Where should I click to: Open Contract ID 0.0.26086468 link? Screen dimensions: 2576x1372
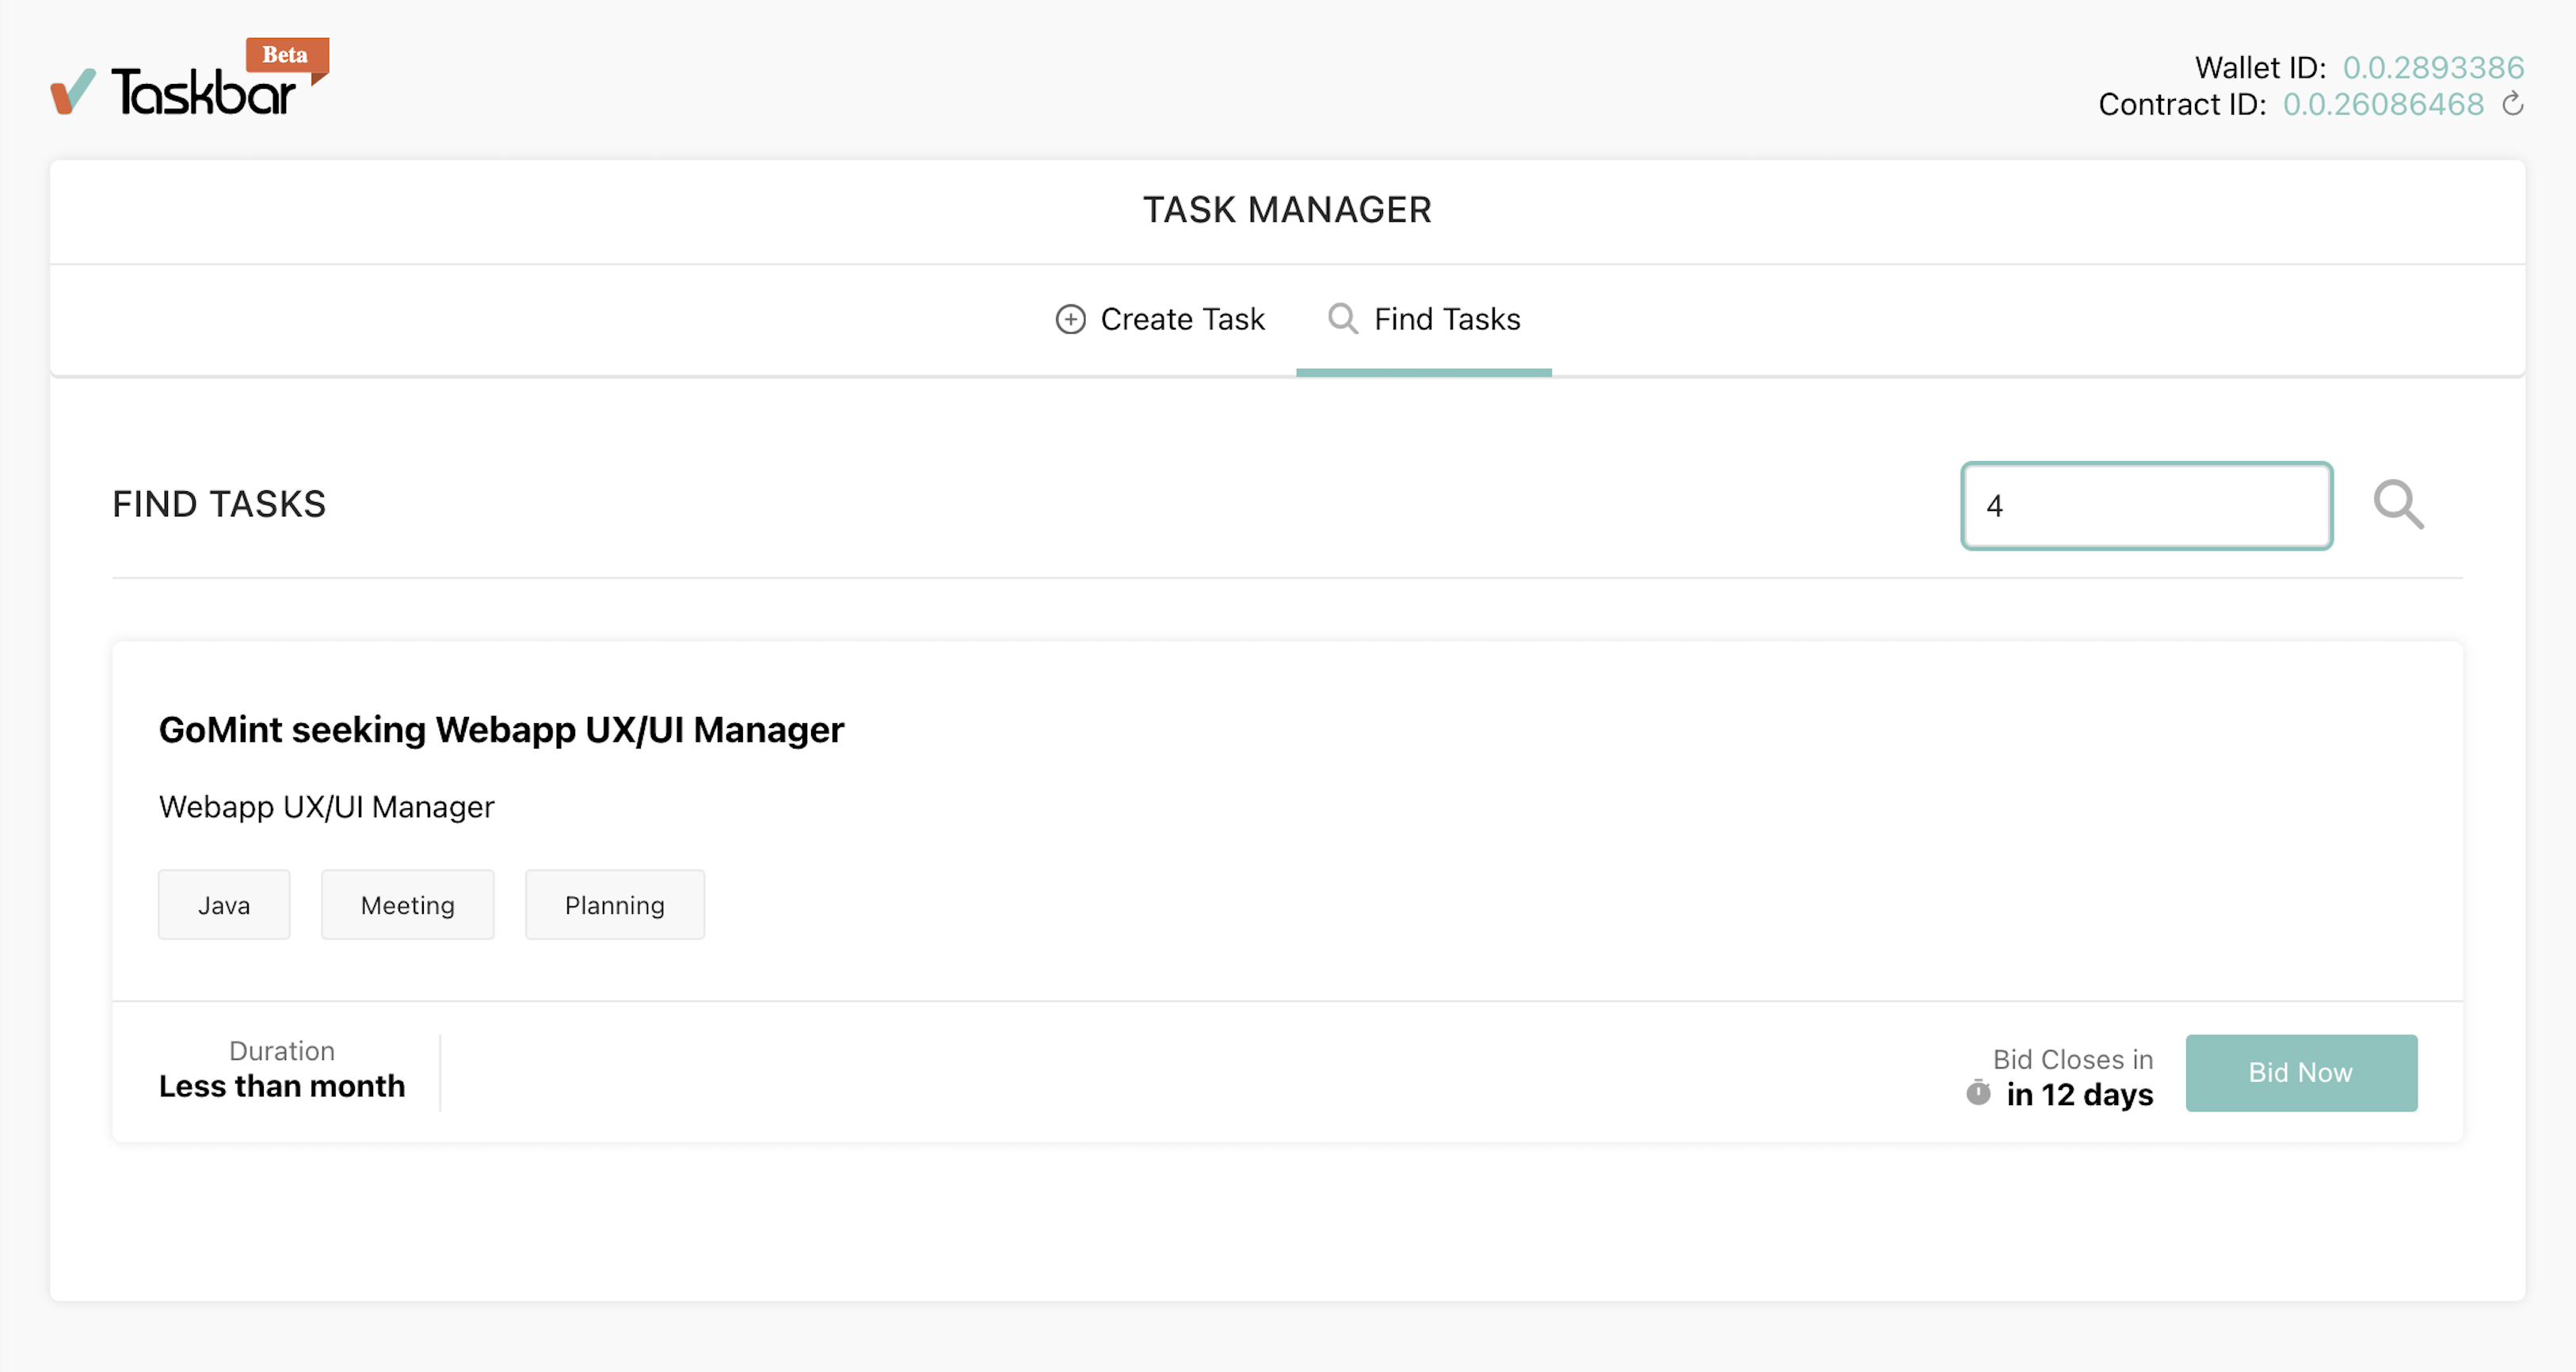(x=2383, y=104)
